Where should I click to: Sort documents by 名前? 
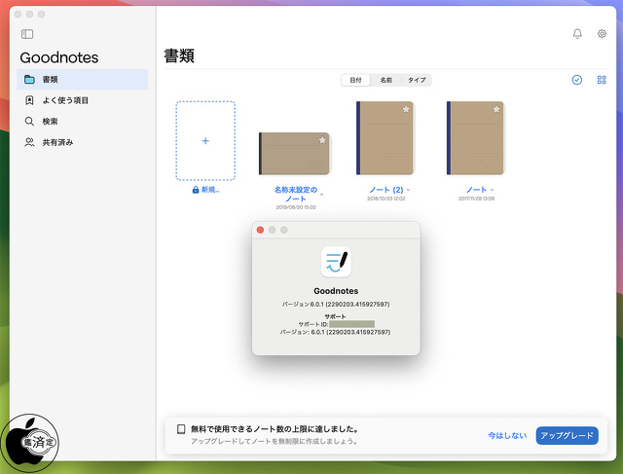[x=385, y=80]
